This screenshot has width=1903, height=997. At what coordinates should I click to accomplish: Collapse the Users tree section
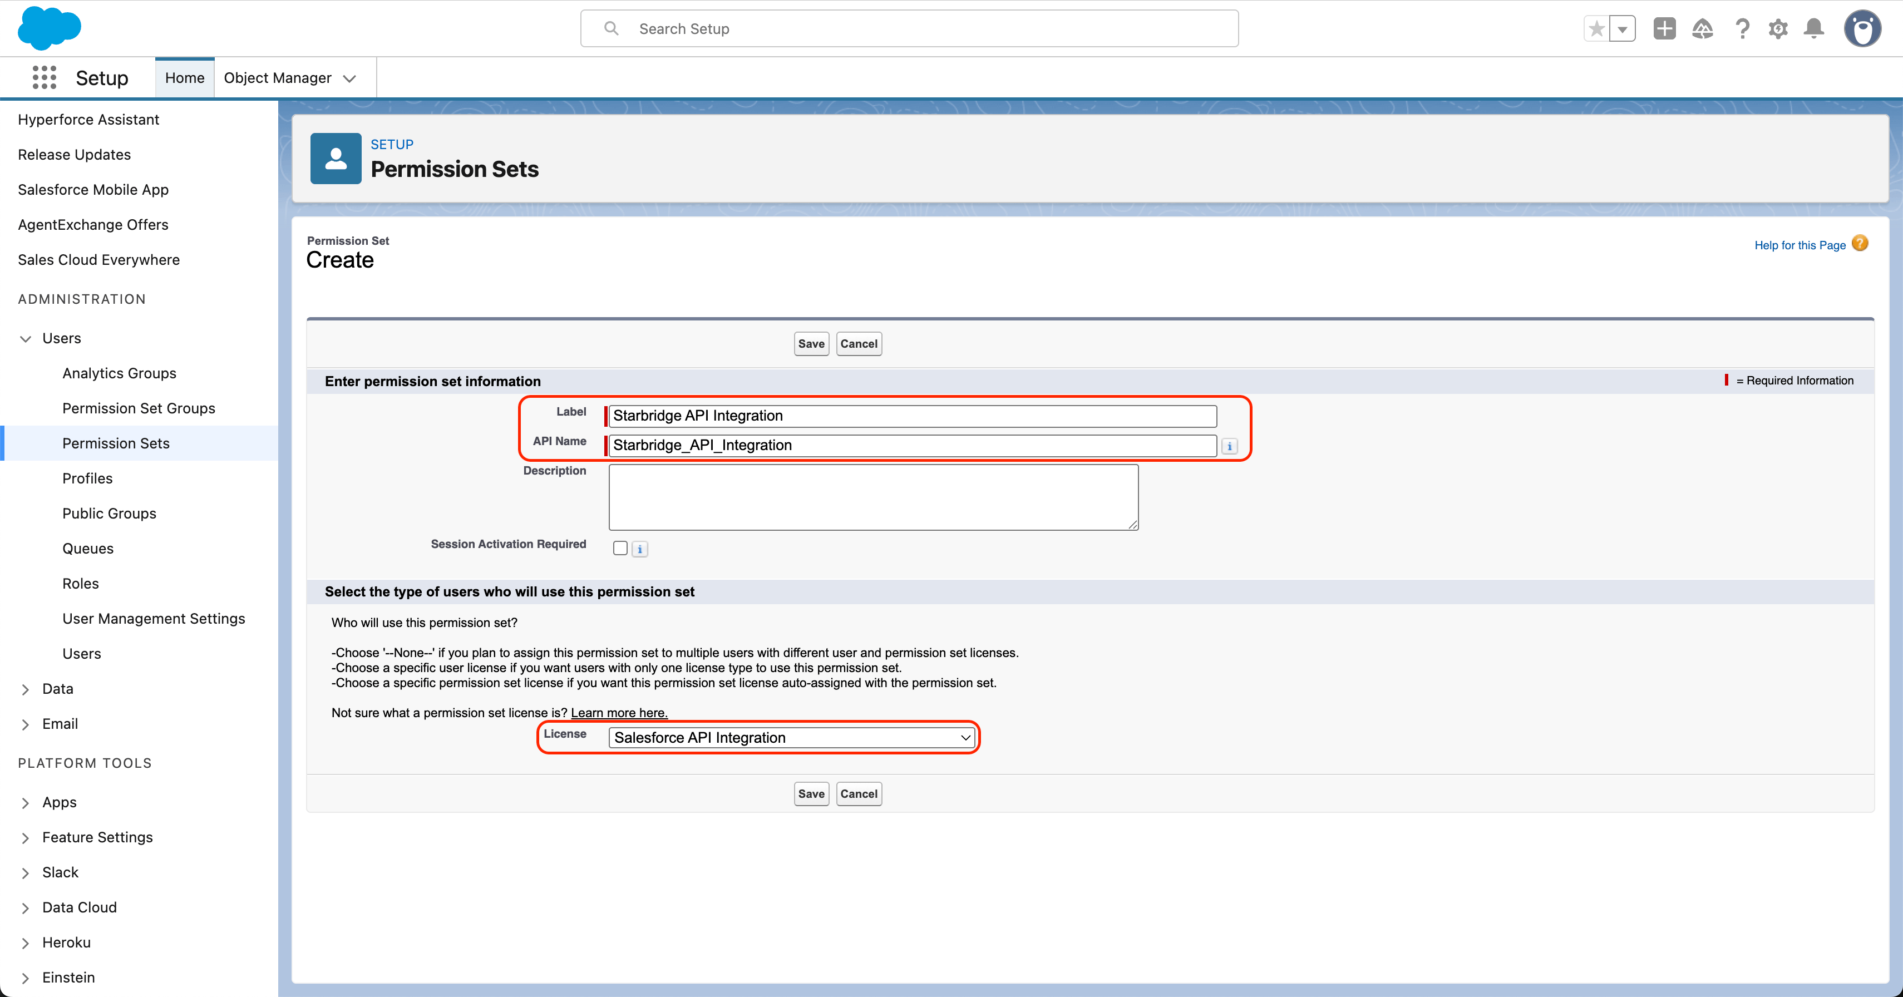click(25, 338)
